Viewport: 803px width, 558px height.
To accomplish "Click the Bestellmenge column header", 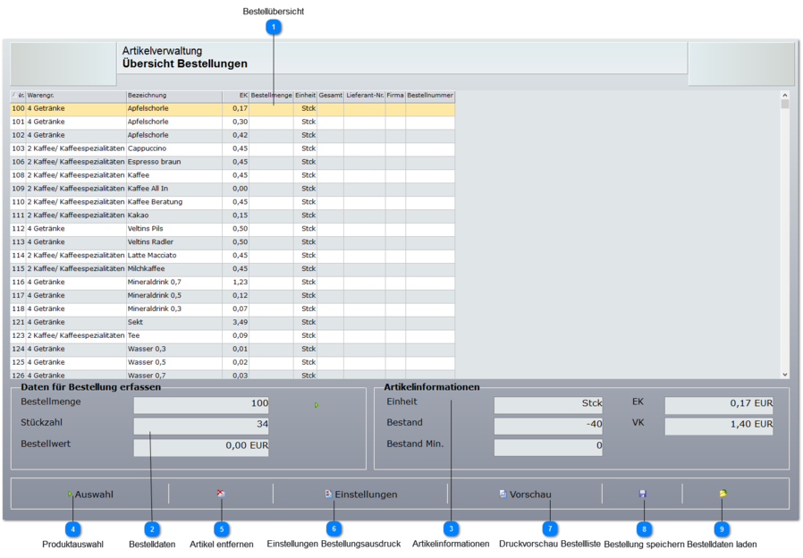I will coord(272,96).
